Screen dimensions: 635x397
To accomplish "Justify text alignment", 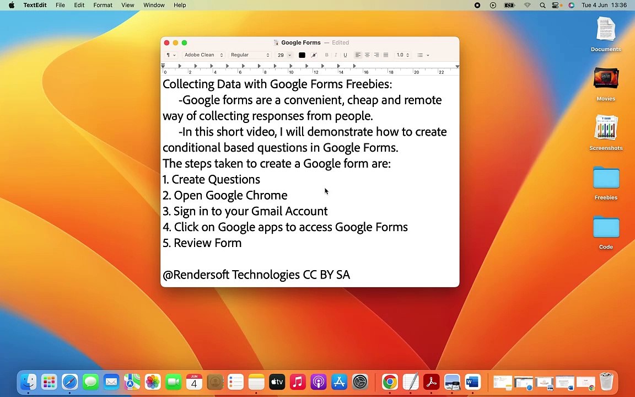I will tap(385, 55).
